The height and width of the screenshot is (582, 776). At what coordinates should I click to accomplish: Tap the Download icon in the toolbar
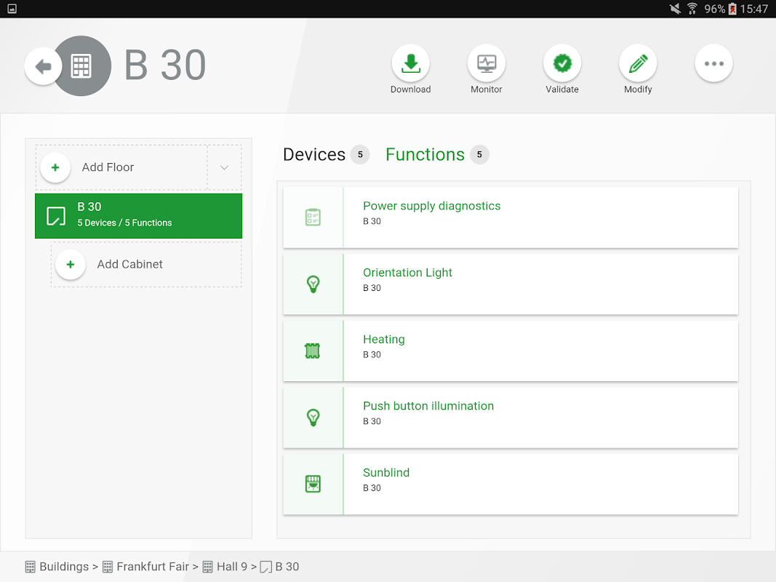(x=411, y=64)
